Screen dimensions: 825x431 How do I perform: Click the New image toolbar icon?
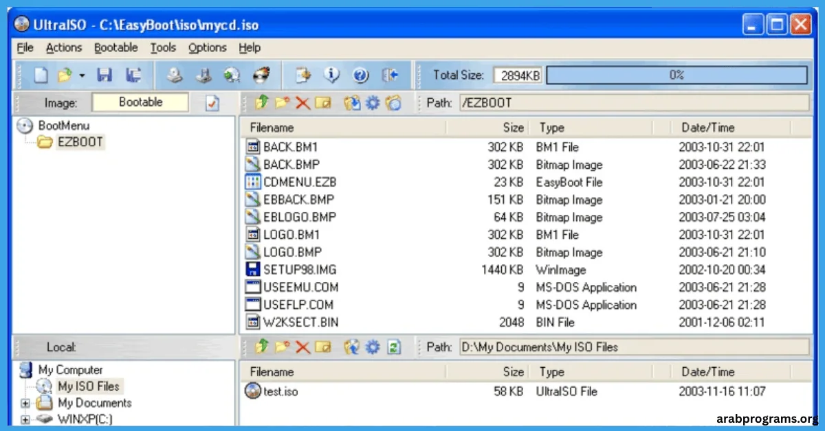[x=41, y=75]
